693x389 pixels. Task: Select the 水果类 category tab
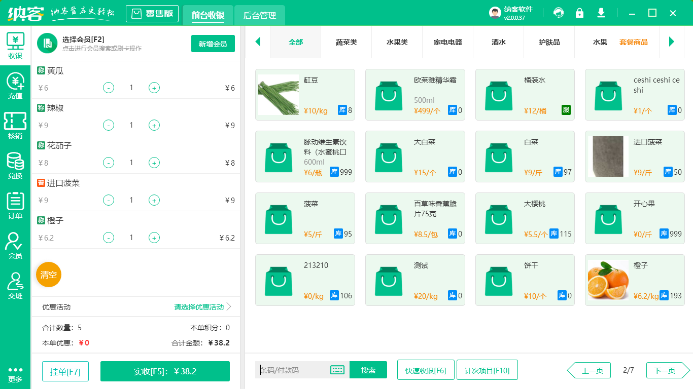click(x=397, y=42)
